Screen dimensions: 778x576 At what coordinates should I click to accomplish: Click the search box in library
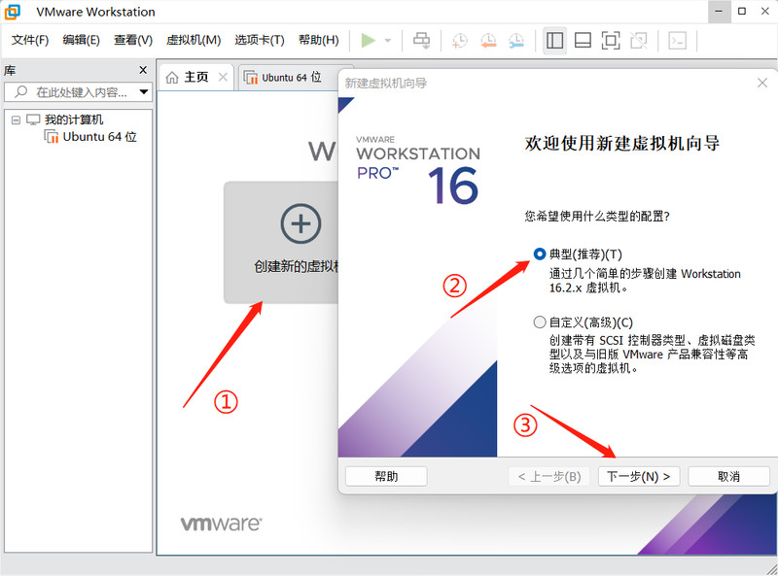78,91
